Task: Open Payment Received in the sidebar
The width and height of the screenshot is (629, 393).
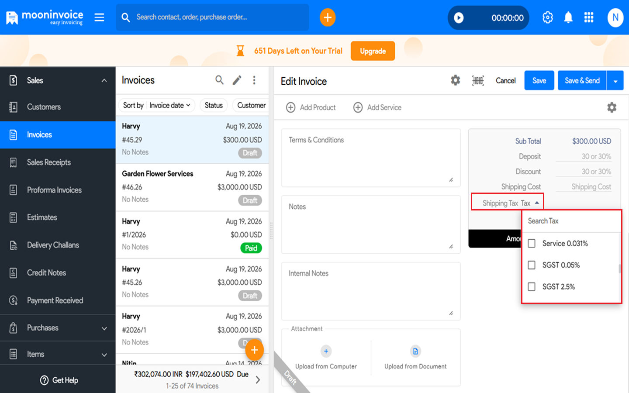Action: click(x=58, y=300)
